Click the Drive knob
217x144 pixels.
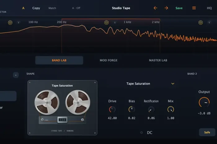[x=112, y=109]
